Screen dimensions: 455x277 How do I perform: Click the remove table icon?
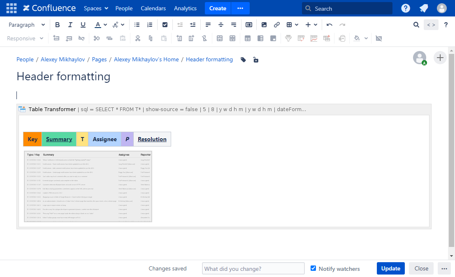[x=378, y=38]
